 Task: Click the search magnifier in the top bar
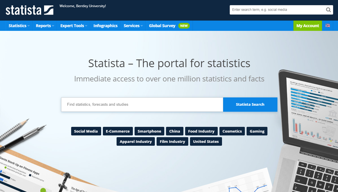tap(328, 9)
